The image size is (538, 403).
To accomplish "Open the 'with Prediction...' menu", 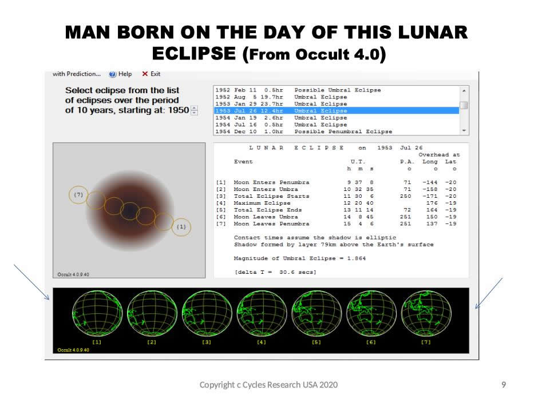I will [76, 74].
